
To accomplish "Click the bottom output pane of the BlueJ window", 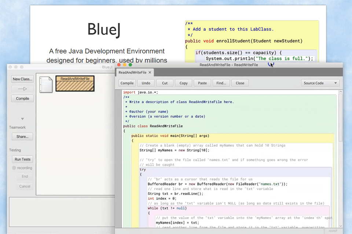I will pos(62,212).
